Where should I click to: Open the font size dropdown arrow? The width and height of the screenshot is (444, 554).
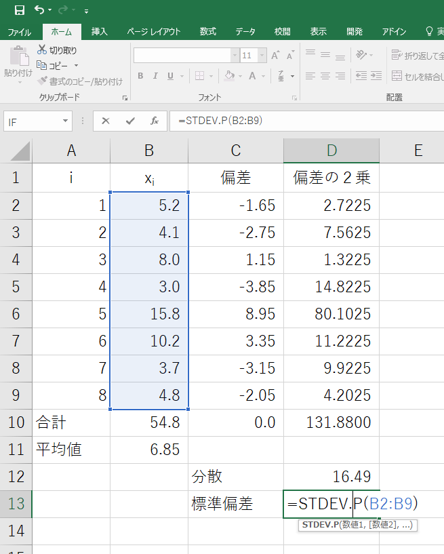262,56
